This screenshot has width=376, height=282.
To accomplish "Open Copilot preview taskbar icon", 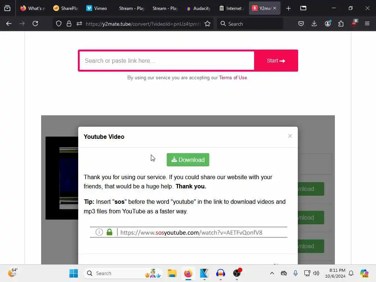I will (364, 273).
